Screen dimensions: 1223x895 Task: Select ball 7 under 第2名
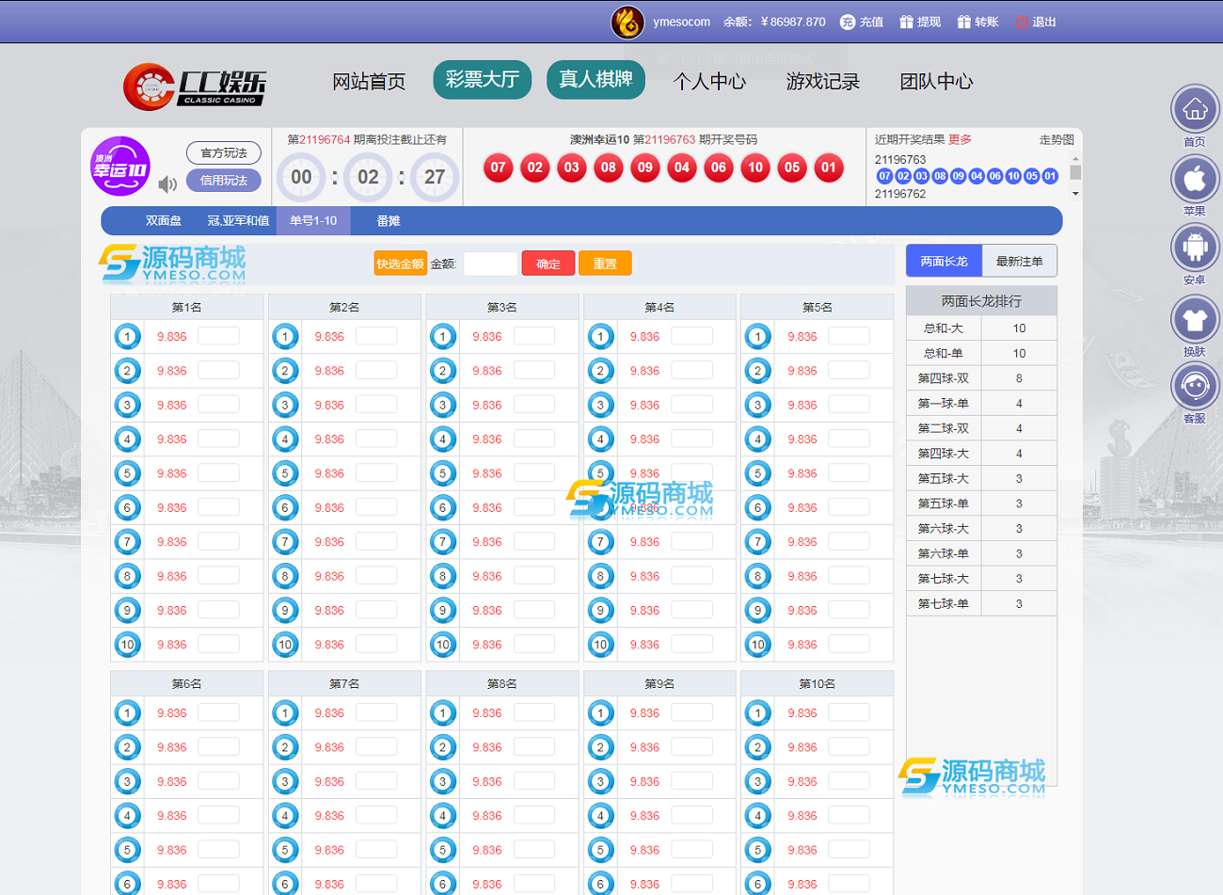point(285,542)
